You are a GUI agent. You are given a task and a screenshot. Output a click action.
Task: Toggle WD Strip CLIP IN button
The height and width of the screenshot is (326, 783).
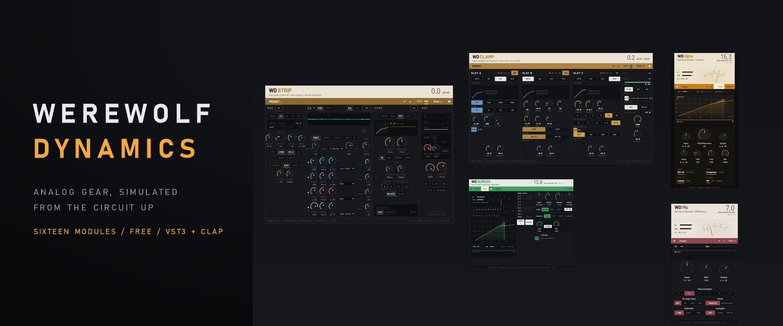pos(434,138)
